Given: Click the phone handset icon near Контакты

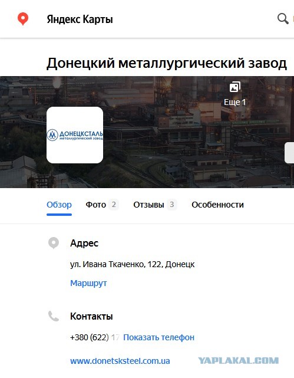Looking at the screenshot, I should pos(54,316).
